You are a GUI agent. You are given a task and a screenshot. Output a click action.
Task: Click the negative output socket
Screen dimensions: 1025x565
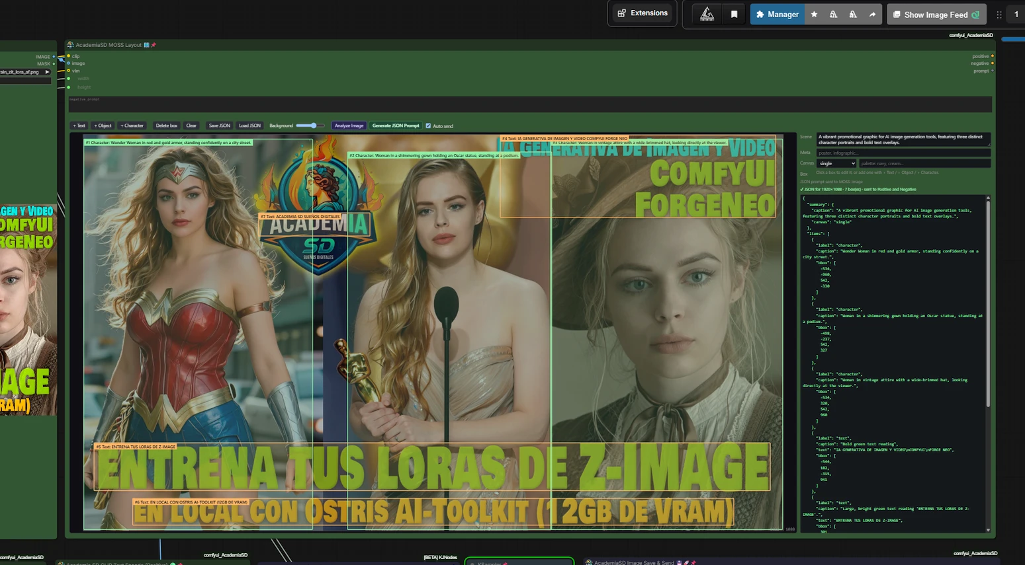click(x=992, y=63)
